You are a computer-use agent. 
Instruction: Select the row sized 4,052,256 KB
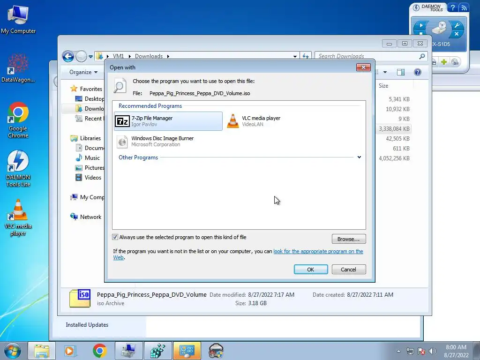click(x=394, y=158)
